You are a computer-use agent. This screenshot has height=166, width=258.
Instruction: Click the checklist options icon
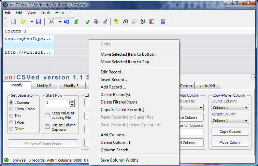[x=152, y=22]
